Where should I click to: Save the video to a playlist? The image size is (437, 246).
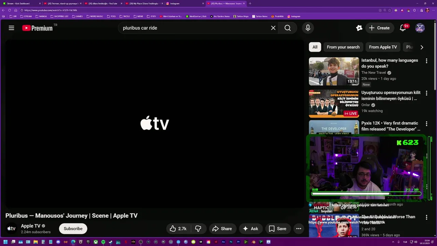point(278,229)
